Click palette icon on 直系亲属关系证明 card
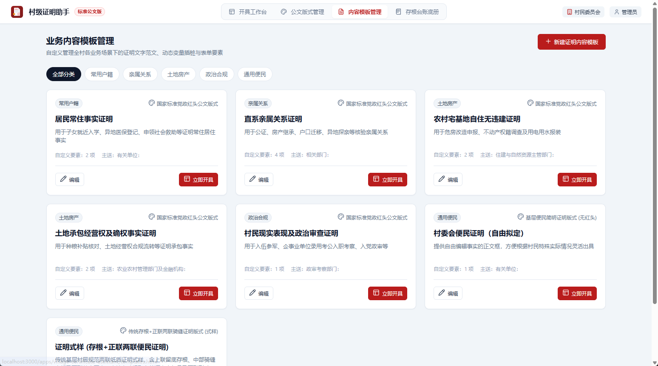 (x=341, y=103)
